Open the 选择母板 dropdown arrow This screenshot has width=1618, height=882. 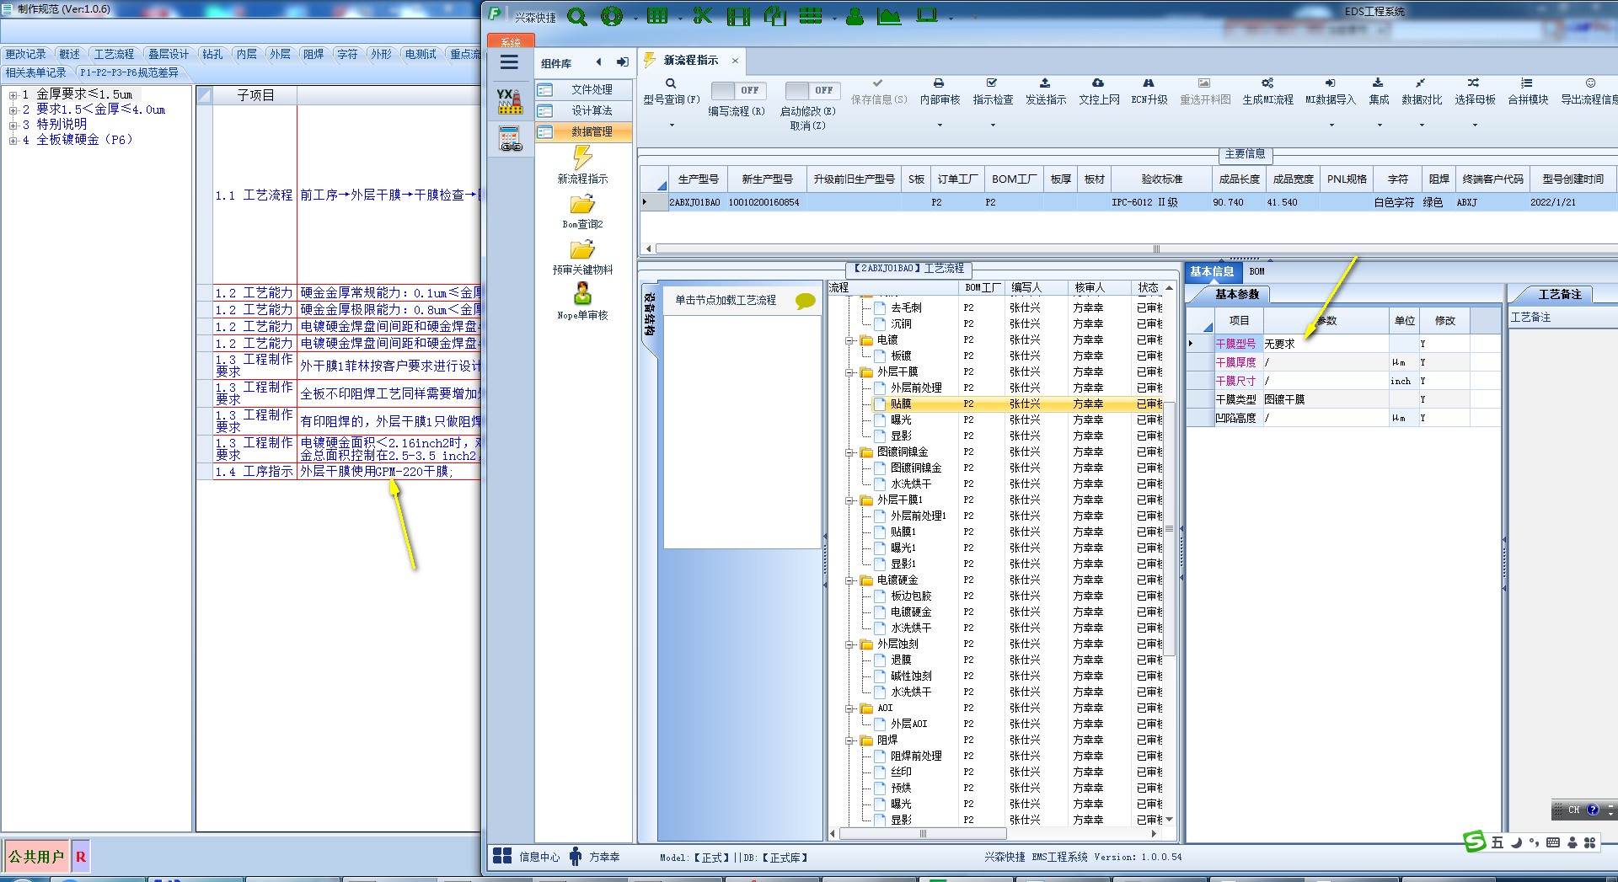pyautogui.click(x=1475, y=126)
